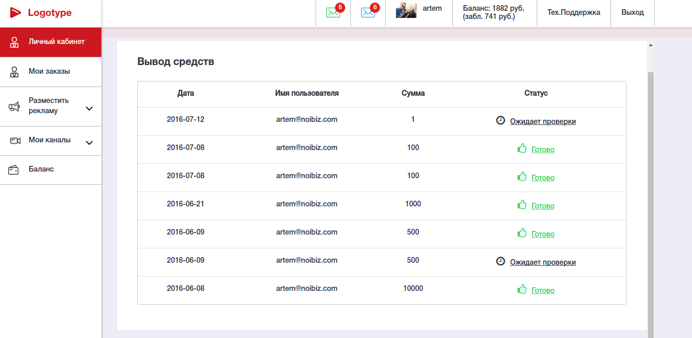Click the clock icon in 2016-07-12 row
This screenshot has width=692, height=338.
(x=500, y=120)
